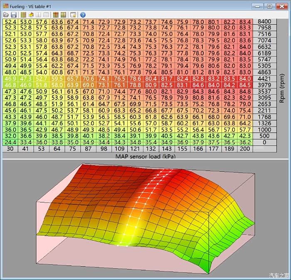Click the grid icon left of the lock
The height and width of the screenshot is (280, 291).
point(63,15)
